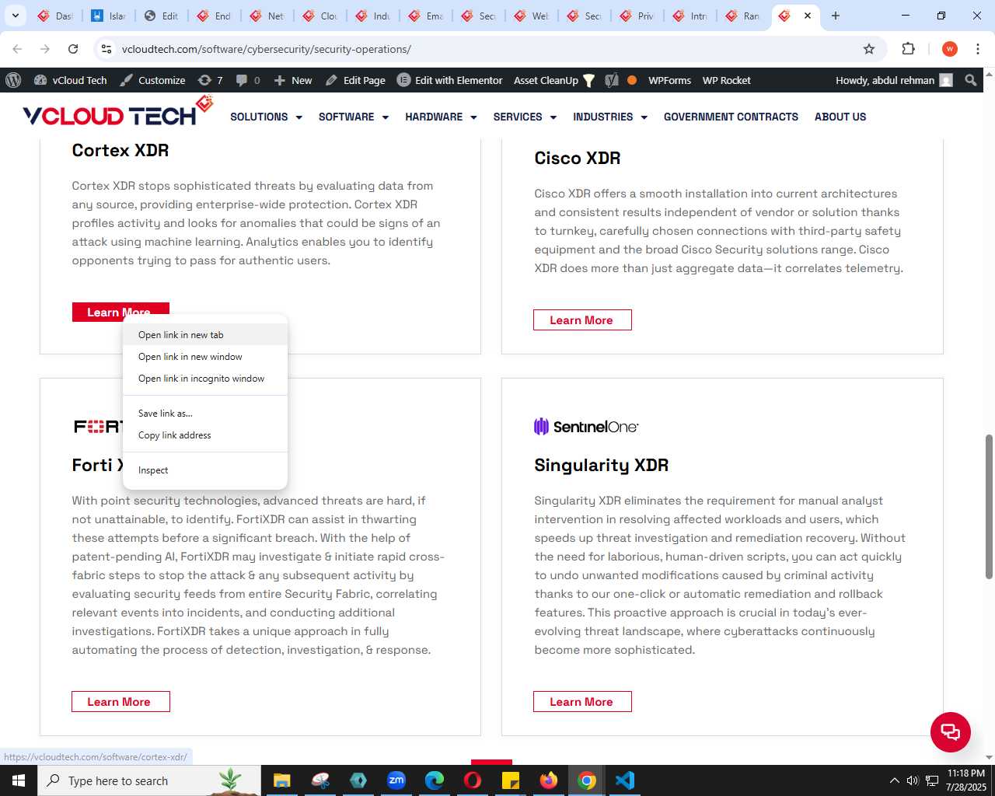Click the taskbar search box
The width and height of the screenshot is (995, 796).
pyautogui.click(x=149, y=780)
